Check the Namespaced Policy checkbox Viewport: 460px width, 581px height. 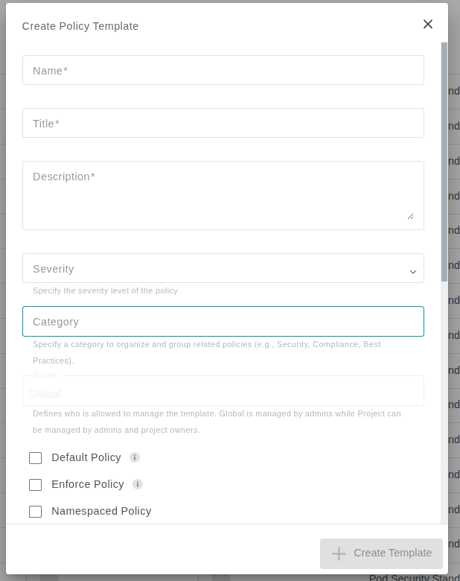point(35,512)
